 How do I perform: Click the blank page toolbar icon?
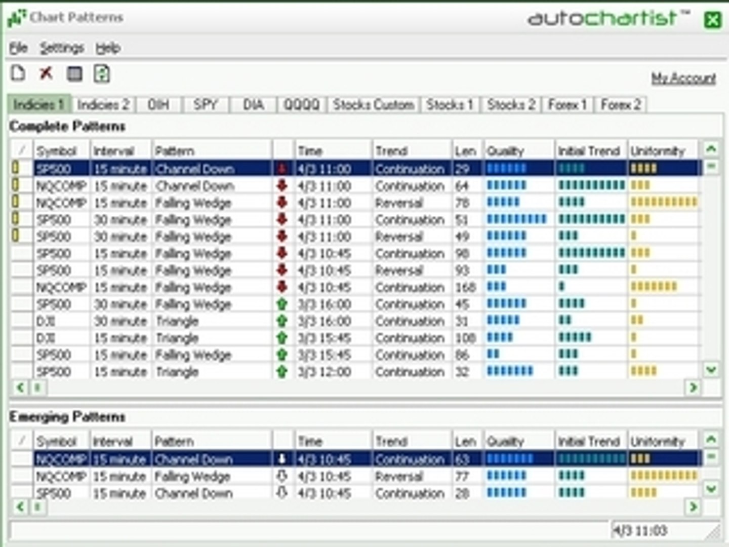(x=18, y=73)
